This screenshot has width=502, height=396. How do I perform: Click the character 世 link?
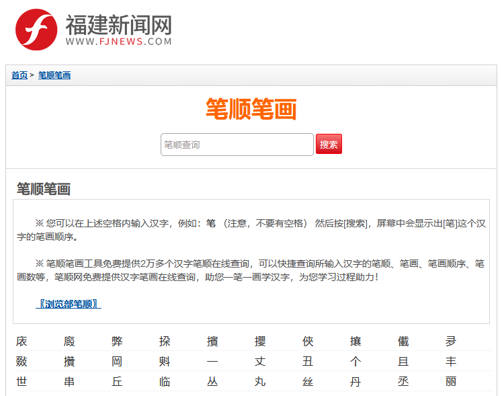(x=22, y=382)
